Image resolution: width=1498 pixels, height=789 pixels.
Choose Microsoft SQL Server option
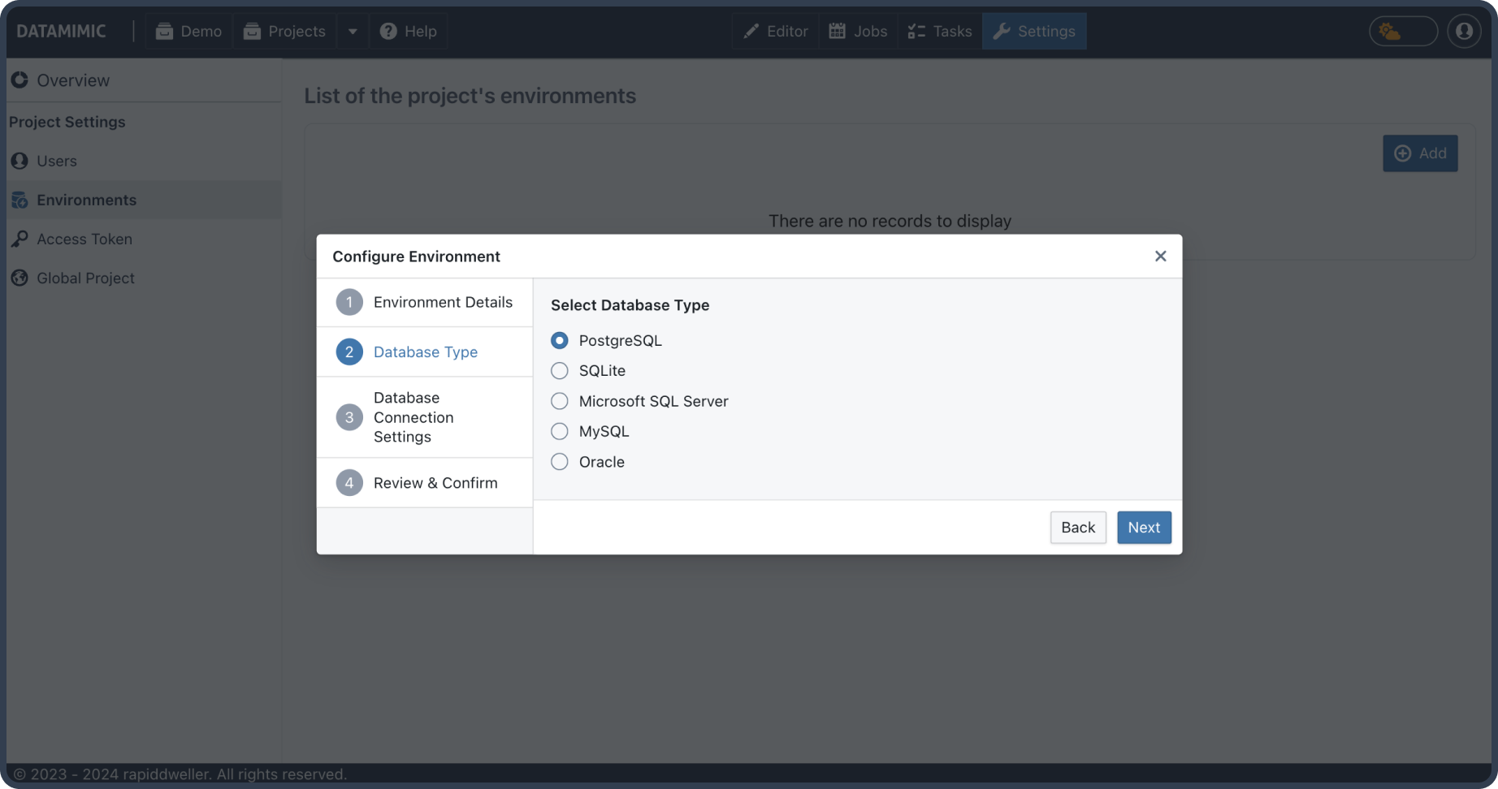560,401
